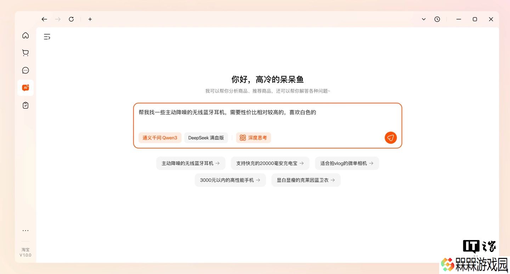The width and height of the screenshot is (510, 274).
Task: Click the forward navigation arrow
Action: pyautogui.click(x=58, y=19)
